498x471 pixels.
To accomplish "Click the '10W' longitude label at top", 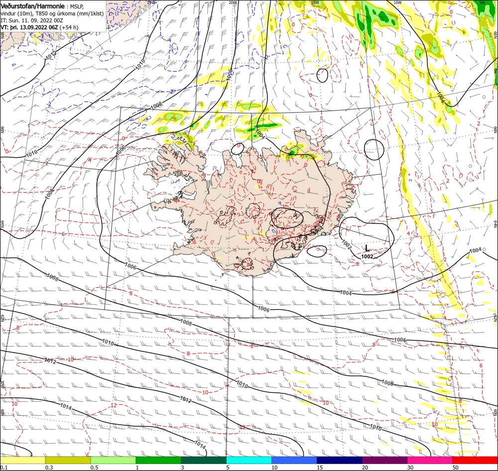I will point(397,2).
